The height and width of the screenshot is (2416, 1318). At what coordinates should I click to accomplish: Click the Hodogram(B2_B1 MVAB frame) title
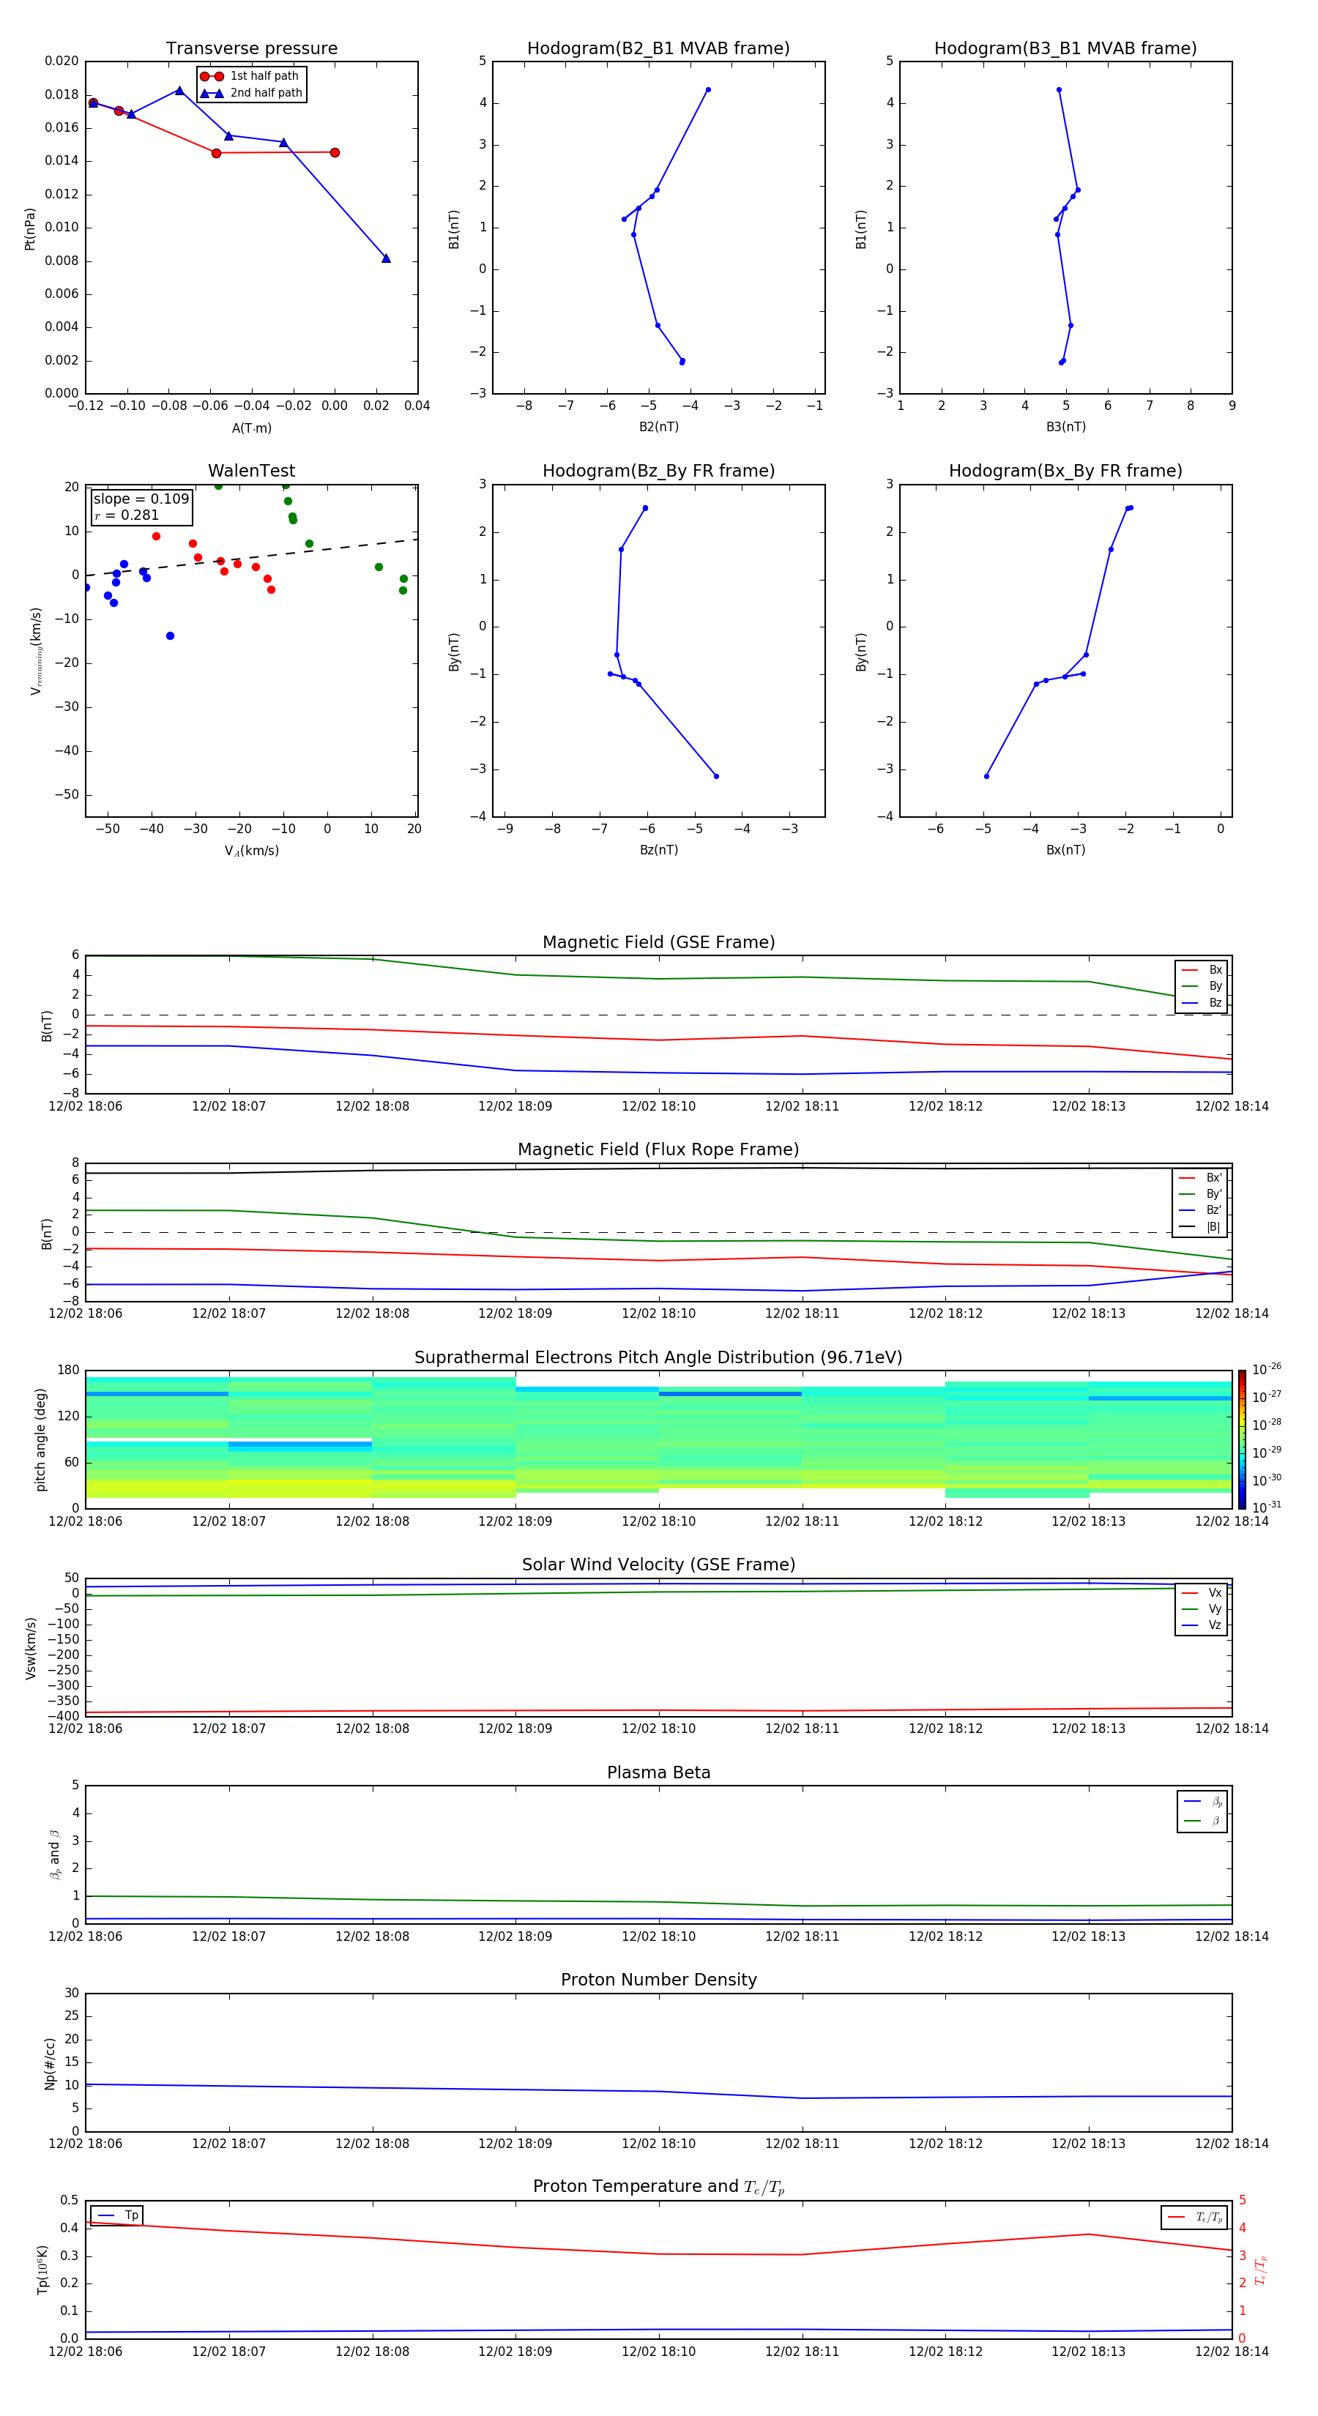point(658,49)
